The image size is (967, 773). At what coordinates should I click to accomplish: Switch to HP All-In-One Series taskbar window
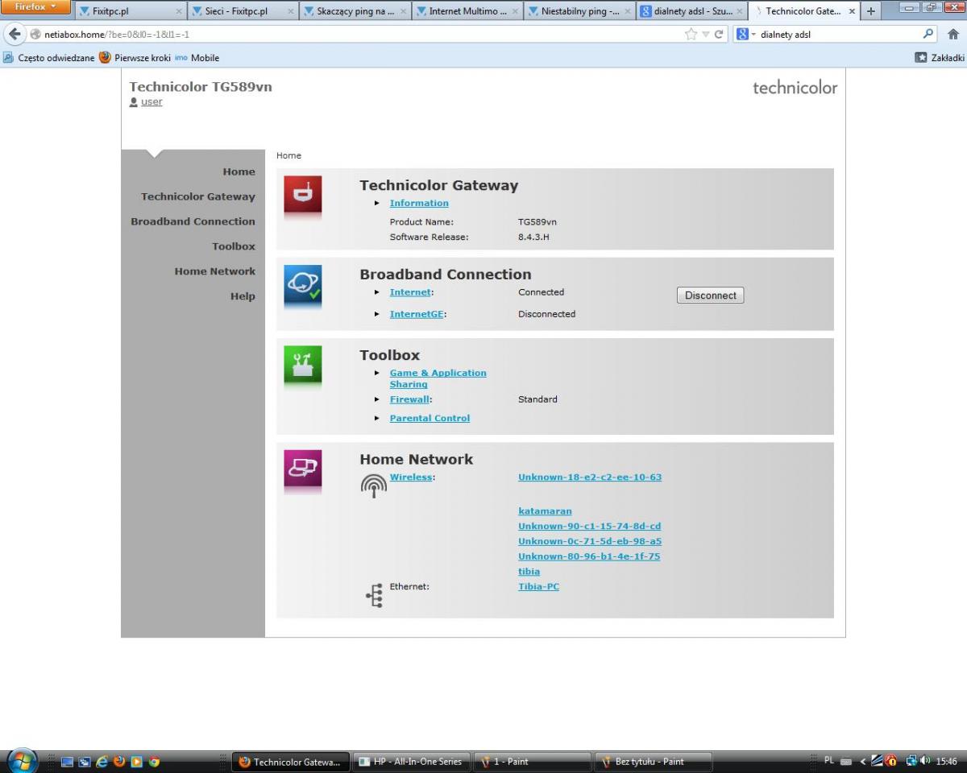click(410, 762)
